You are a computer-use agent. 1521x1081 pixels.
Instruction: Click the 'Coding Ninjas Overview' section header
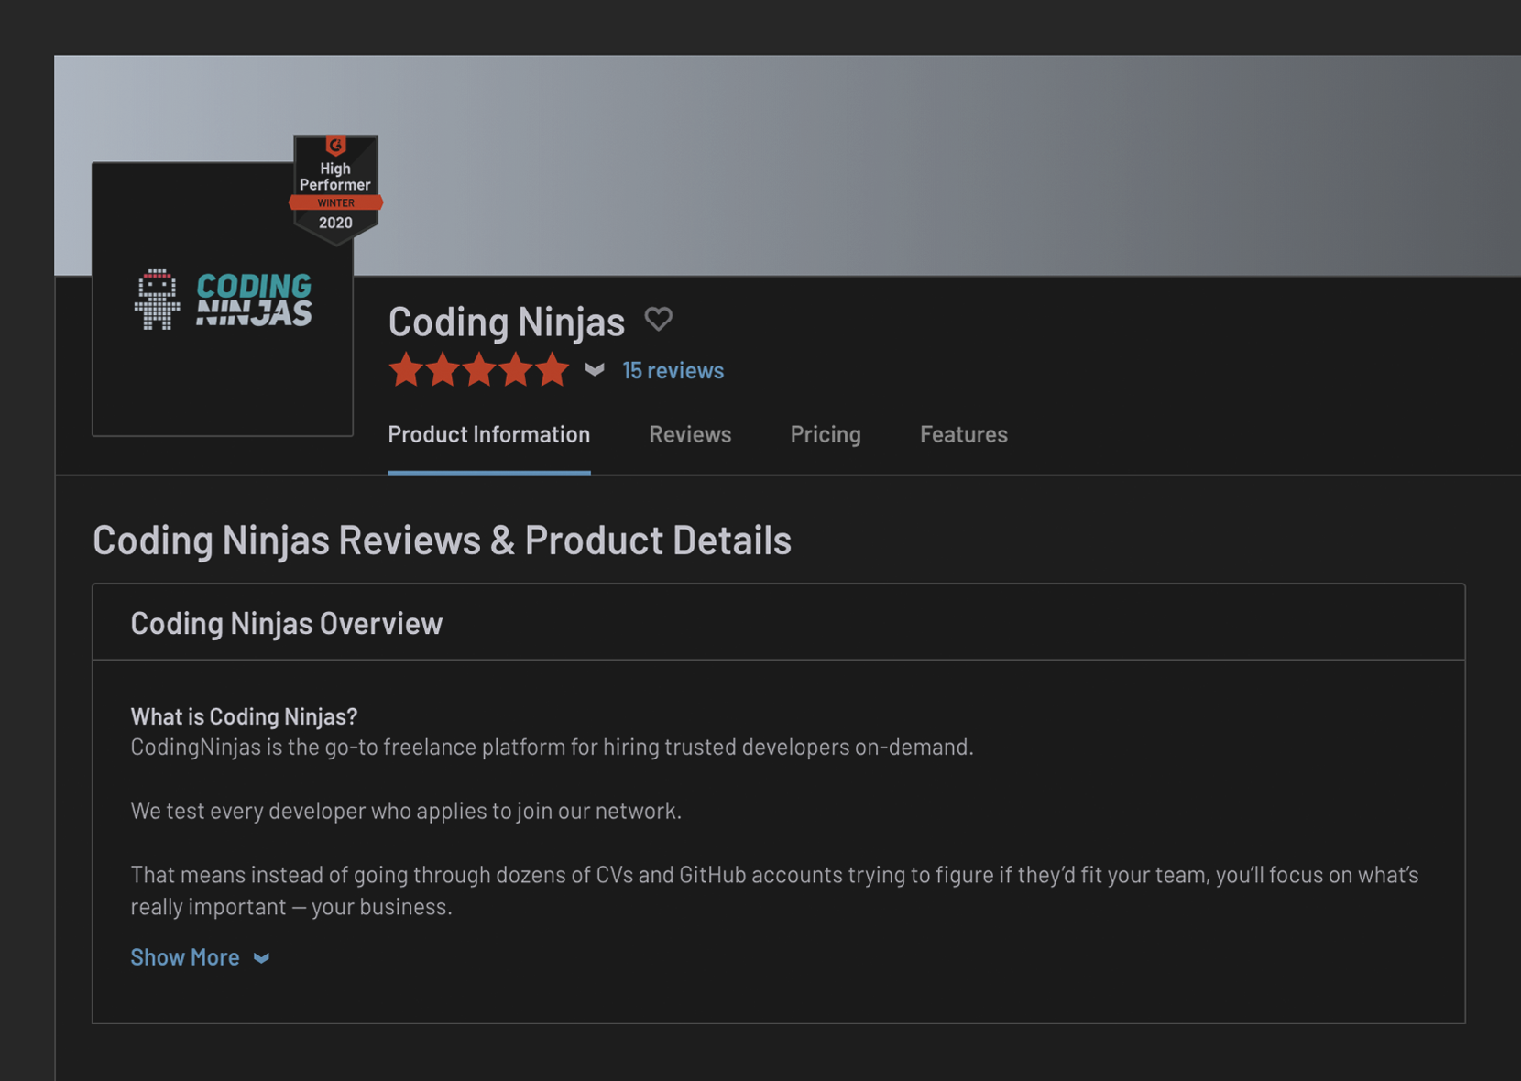[287, 624]
